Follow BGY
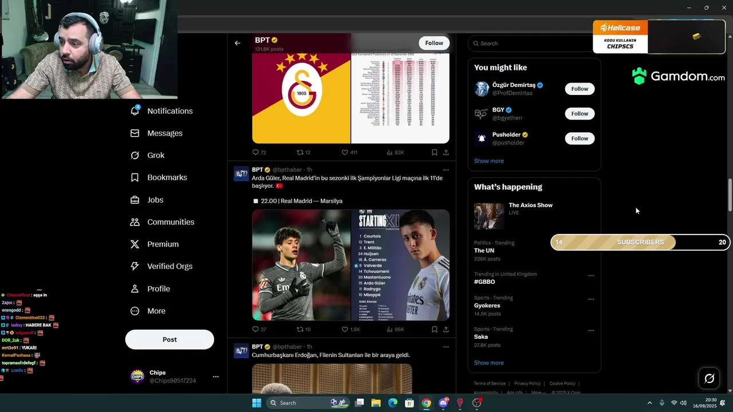The height and width of the screenshot is (412, 733). point(580,113)
